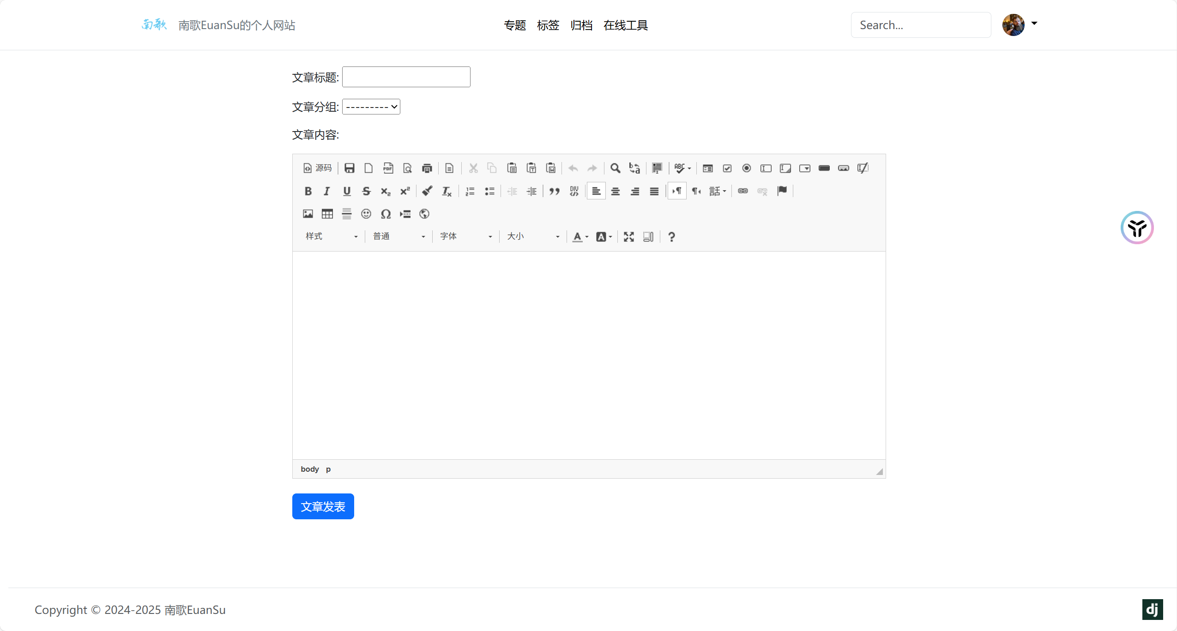
Task: Insert a checkbox form element
Action: 727,168
